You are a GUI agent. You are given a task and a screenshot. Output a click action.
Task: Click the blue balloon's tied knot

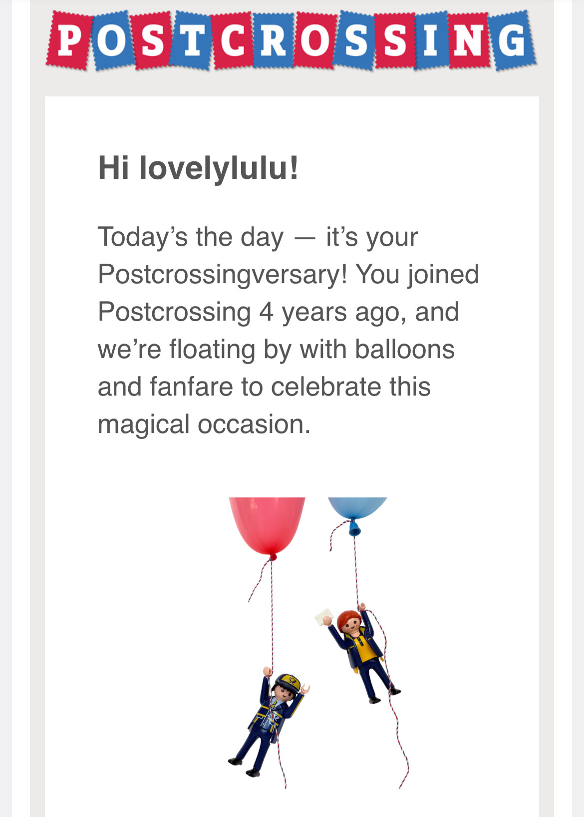(354, 529)
